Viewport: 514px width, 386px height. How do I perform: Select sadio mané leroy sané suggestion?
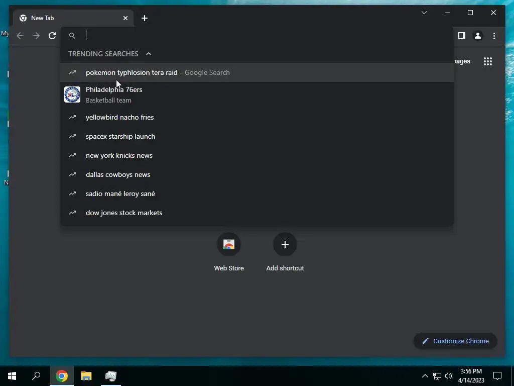(x=257, y=194)
